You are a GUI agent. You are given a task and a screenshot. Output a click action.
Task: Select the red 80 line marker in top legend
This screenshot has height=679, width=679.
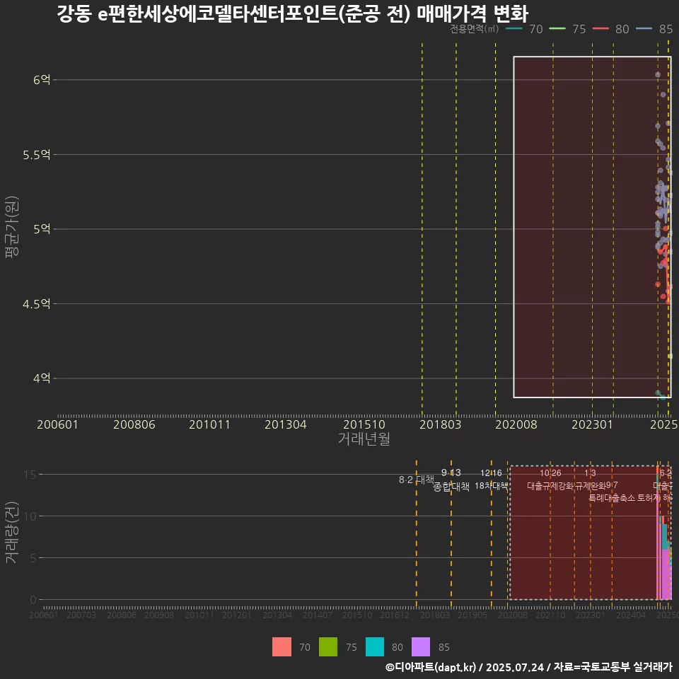[x=600, y=29]
